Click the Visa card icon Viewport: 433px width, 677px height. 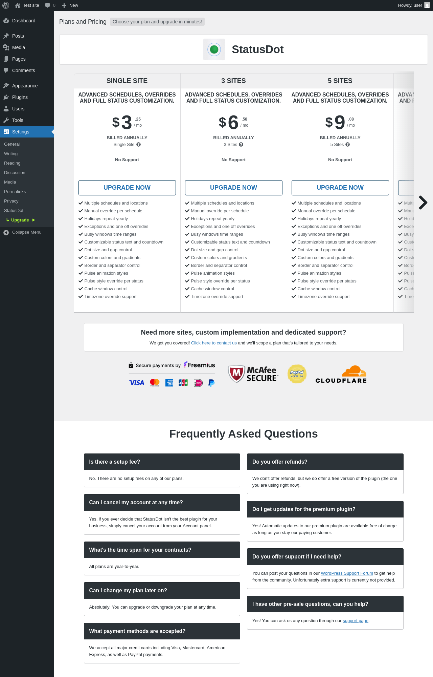137,383
